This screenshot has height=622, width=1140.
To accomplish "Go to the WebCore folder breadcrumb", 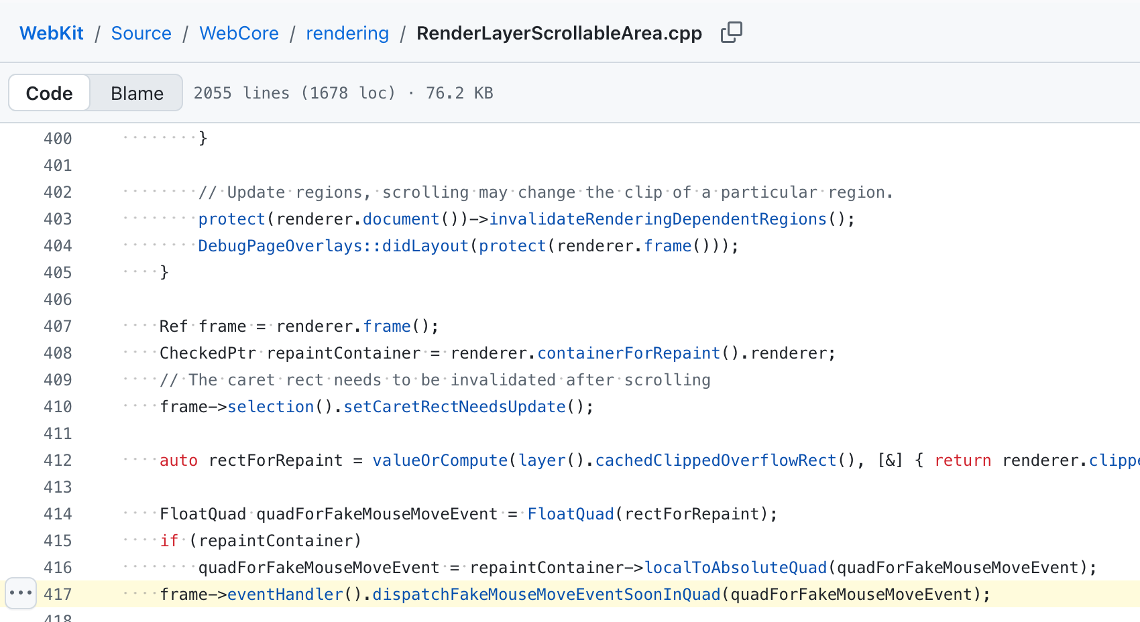I will point(239,33).
